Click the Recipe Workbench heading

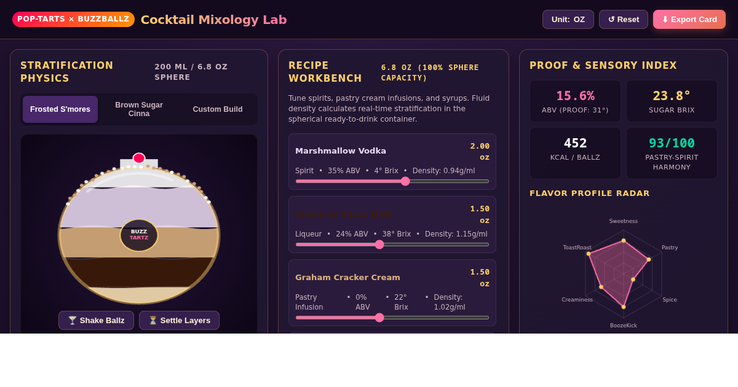tap(325, 72)
